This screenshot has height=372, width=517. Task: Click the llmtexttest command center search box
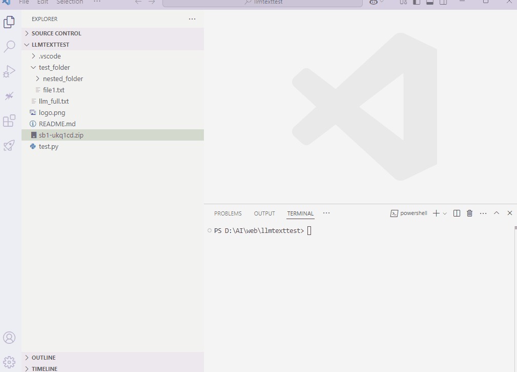point(262,3)
